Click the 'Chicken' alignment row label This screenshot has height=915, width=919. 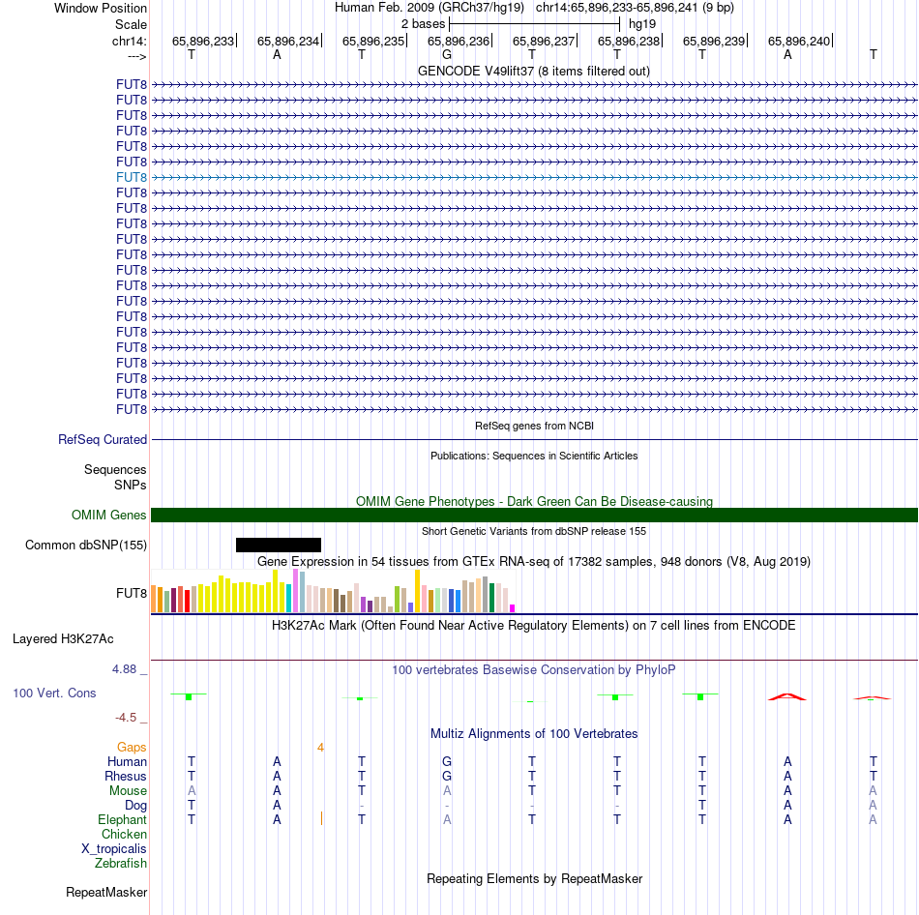coord(124,834)
